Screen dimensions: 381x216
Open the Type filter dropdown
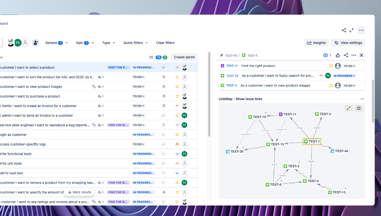108,43
